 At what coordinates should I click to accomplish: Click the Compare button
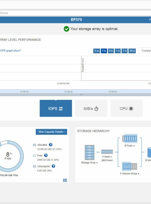[145, 51]
